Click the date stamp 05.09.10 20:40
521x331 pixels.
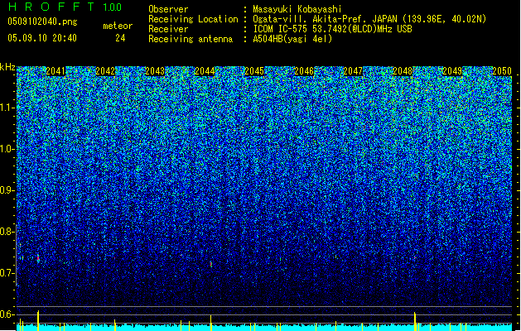[x=42, y=38]
